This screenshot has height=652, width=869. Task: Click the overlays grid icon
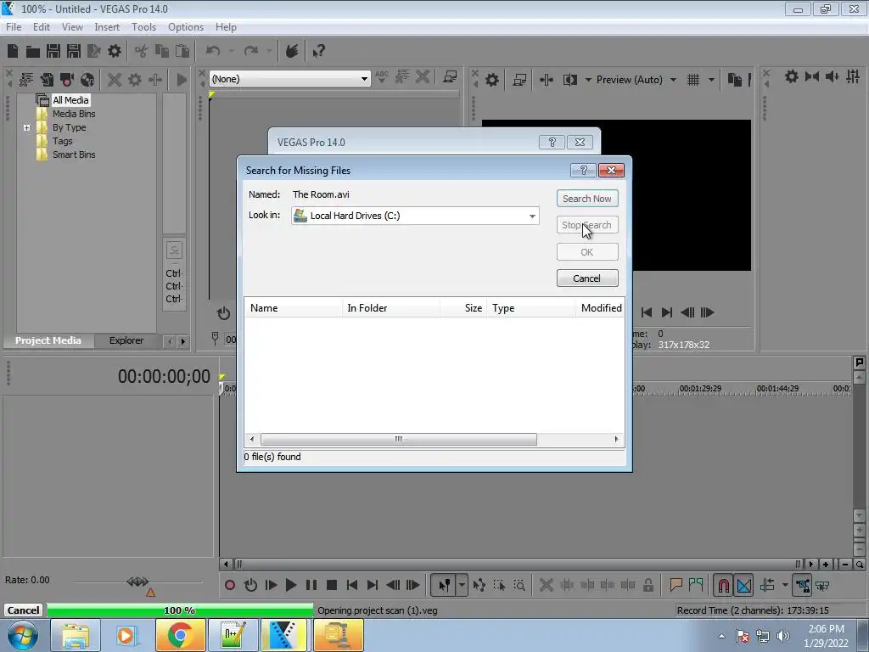pos(693,80)
